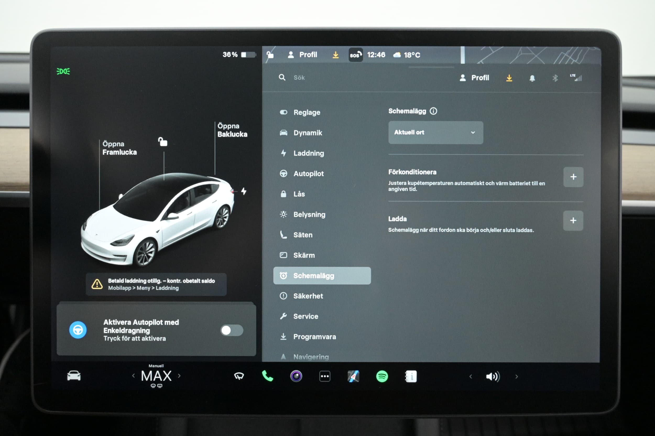655x436 pixels.
Task: Open the Lås settings menu
Action: point(322,194)
